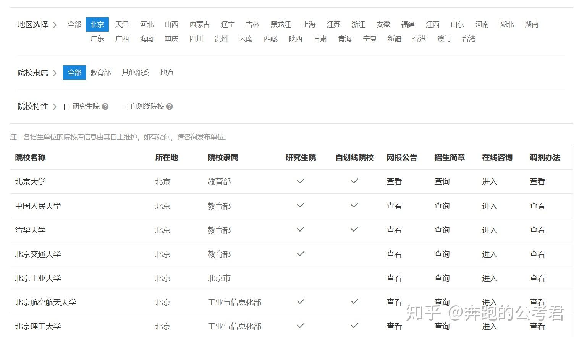Select the 湖北 region filter
The image size is (579, 337).
[x=507, y=24]
